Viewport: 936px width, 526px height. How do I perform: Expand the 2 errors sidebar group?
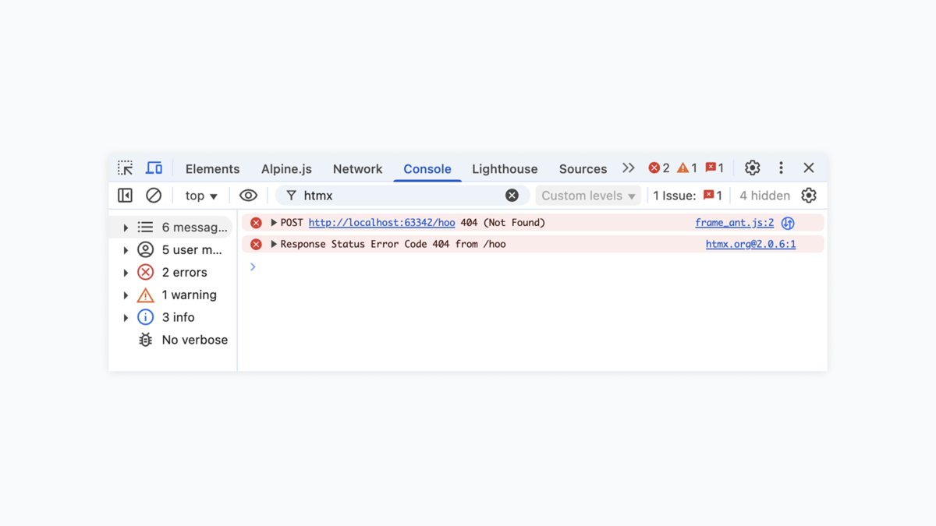coord(126,273)
